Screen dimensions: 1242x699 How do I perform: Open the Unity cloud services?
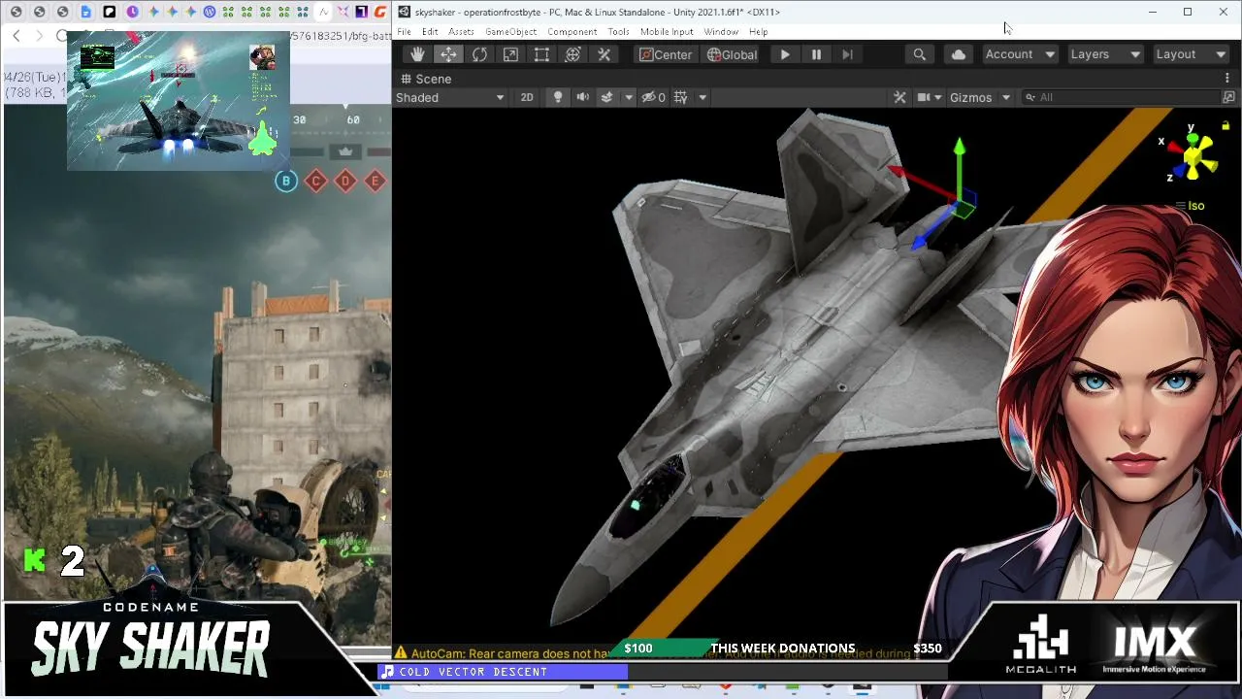(959, 54)
